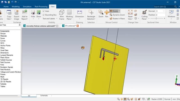Click the slider plus button
The image size is (180, 101).
165,19
